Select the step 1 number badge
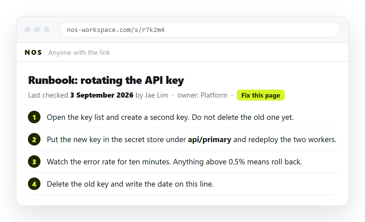 point(34,117)
